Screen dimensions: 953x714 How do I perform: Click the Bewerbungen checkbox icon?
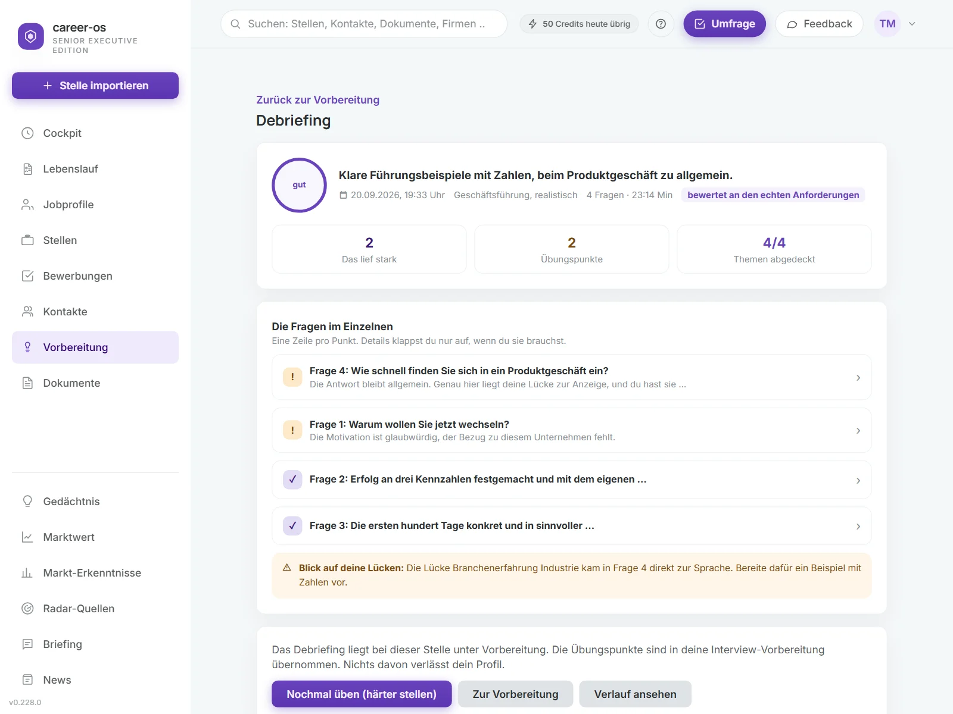pyautogui.click(x=27, y=276)
